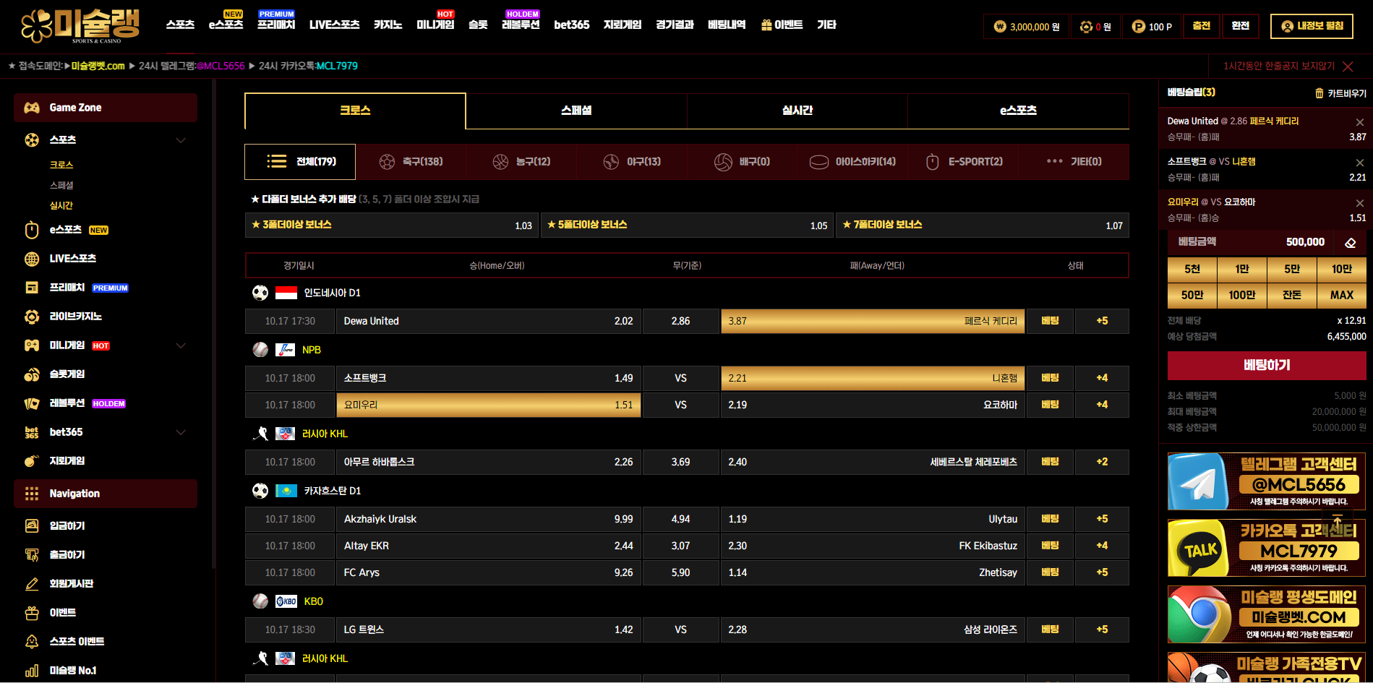
Task: Remove 소프트뱅크 VS 니혼햄 bet from slip
Action: click(x=1360, y=163)
